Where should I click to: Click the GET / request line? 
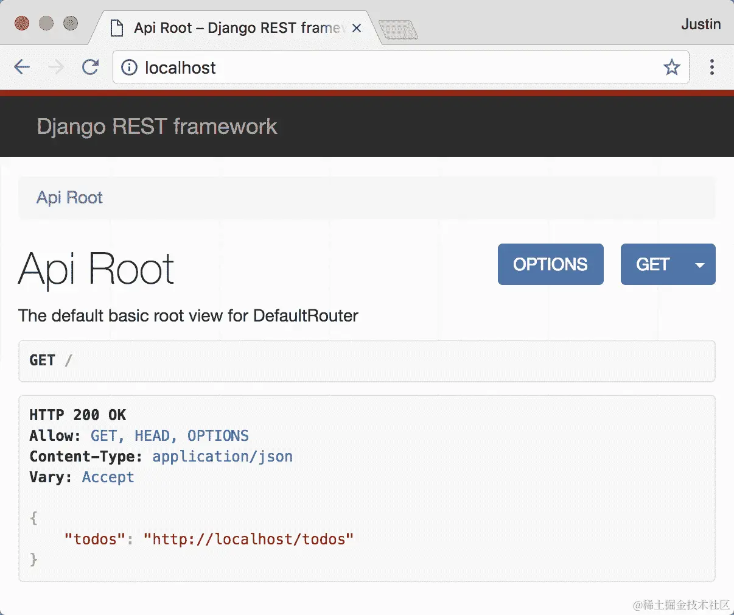[x=367, y=361]
